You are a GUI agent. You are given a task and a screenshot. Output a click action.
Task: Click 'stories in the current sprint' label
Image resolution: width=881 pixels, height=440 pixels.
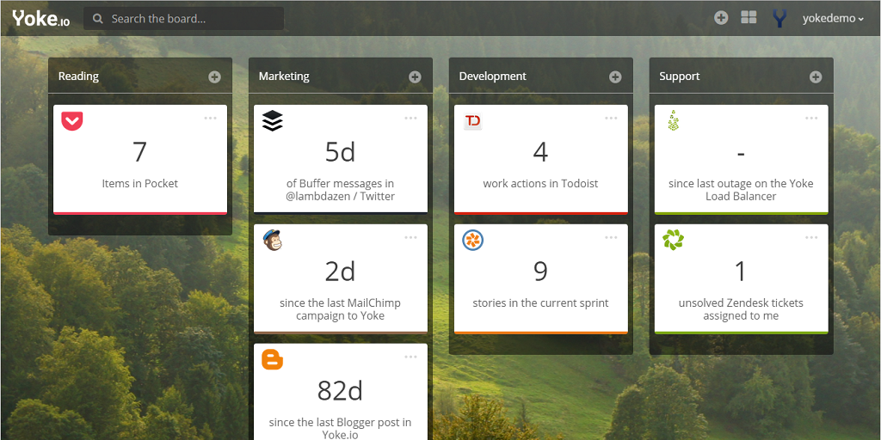540,303
